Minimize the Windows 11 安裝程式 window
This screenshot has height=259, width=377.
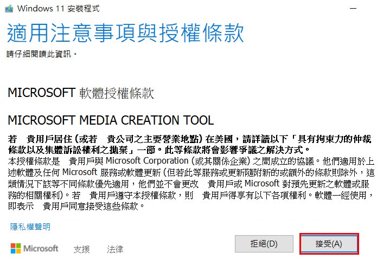[x=353, y=9]
